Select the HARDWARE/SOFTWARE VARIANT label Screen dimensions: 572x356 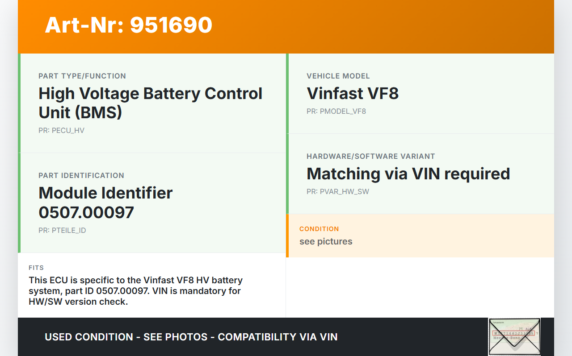[x=371, y=156]
